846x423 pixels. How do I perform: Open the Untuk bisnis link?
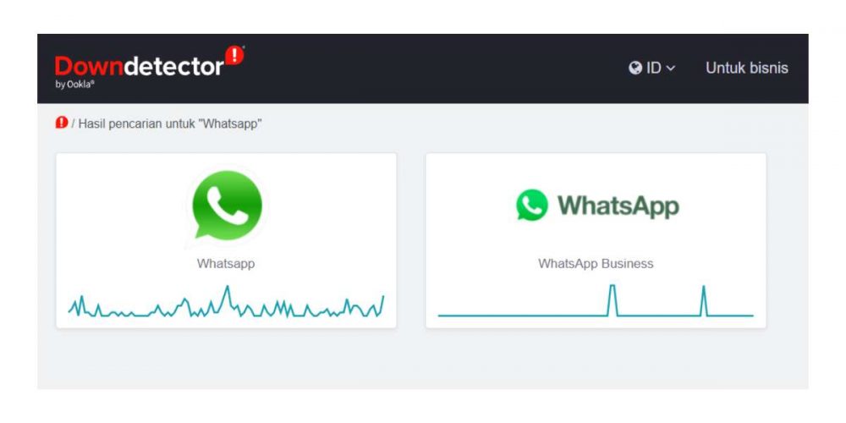[747, 68]
